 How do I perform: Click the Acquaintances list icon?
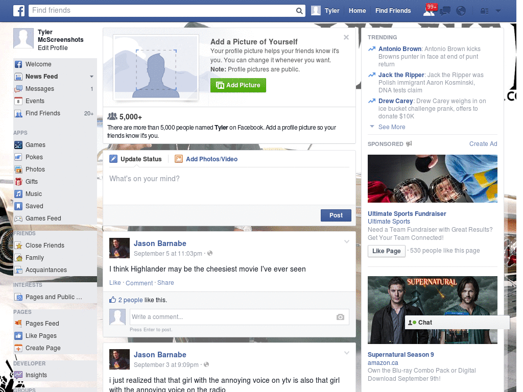18,270
